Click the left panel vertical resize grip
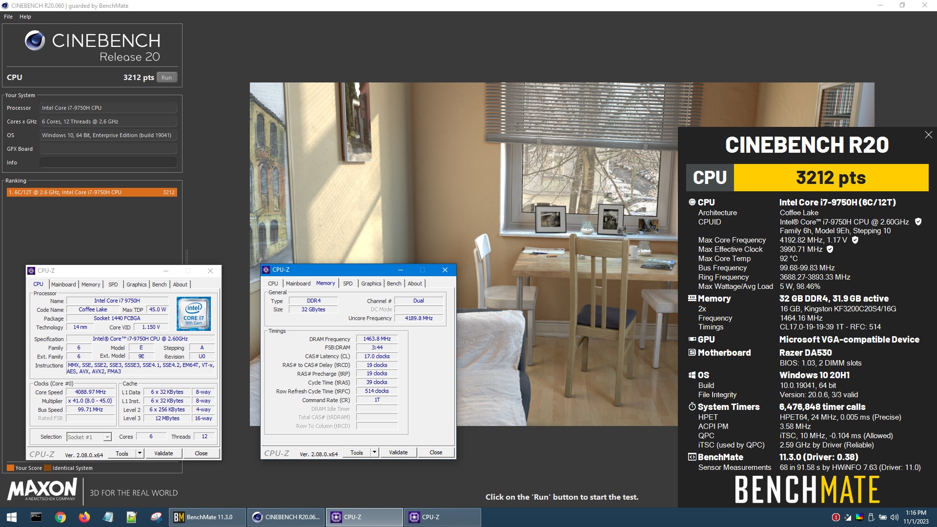Viewport: 937px width, 527px height. [186, 257]
